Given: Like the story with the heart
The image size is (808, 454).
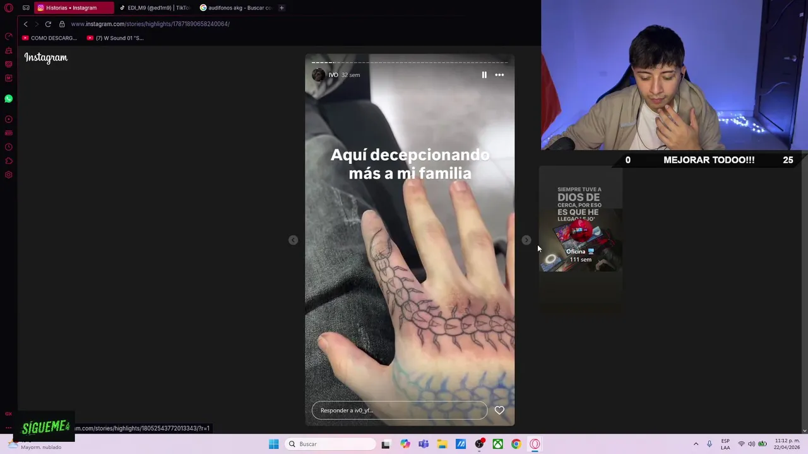Looking at the screenshot, I should [499, 410].
